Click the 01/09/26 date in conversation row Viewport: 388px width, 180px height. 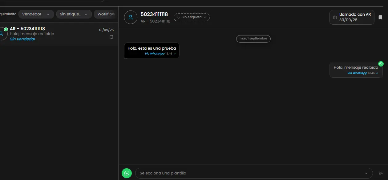107,30
